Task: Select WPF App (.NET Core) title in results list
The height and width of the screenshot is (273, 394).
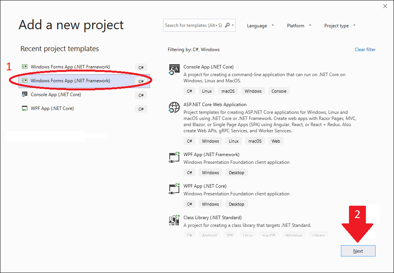Action: coord(205,186)
